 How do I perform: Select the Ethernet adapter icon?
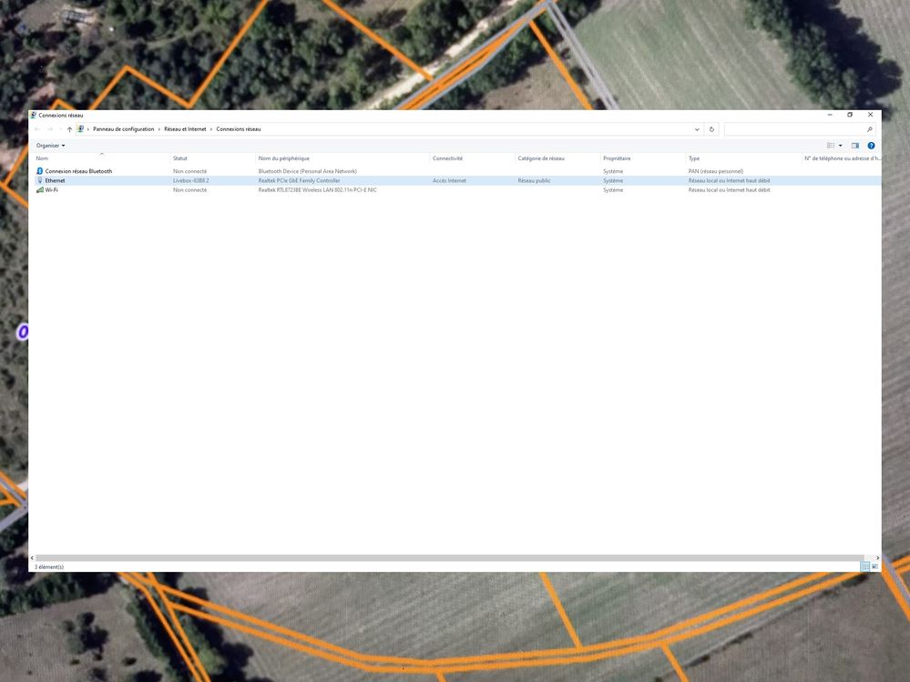click(40, 180)
